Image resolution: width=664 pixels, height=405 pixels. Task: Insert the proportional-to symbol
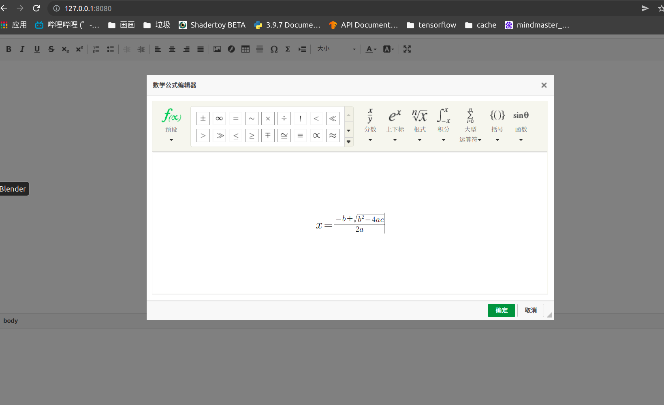(316, 136)
